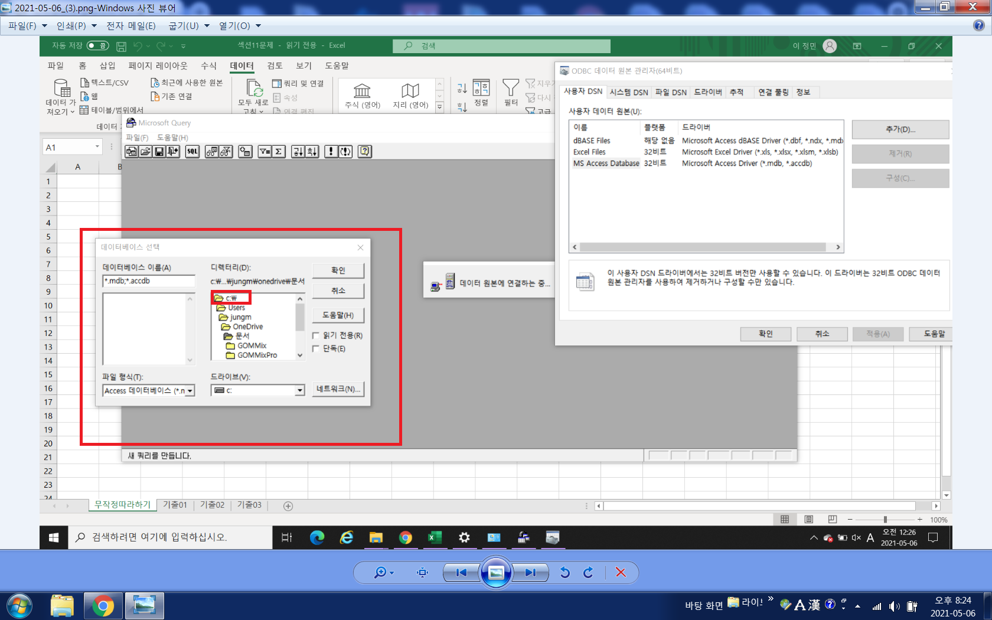Skip to the next photo
992x620 pixels.
(x=530, y=572)
